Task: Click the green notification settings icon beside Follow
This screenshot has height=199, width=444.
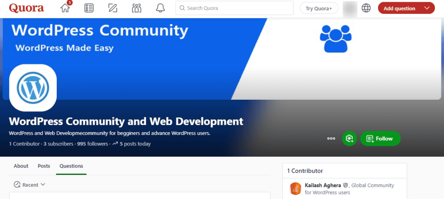Action: [x=349, y=139]
